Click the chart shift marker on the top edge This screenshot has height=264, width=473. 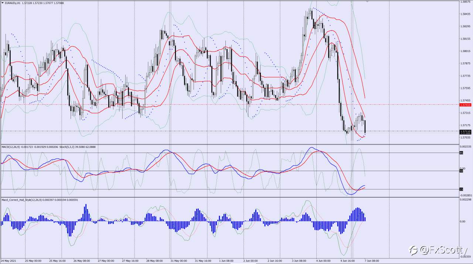[367, 2]
